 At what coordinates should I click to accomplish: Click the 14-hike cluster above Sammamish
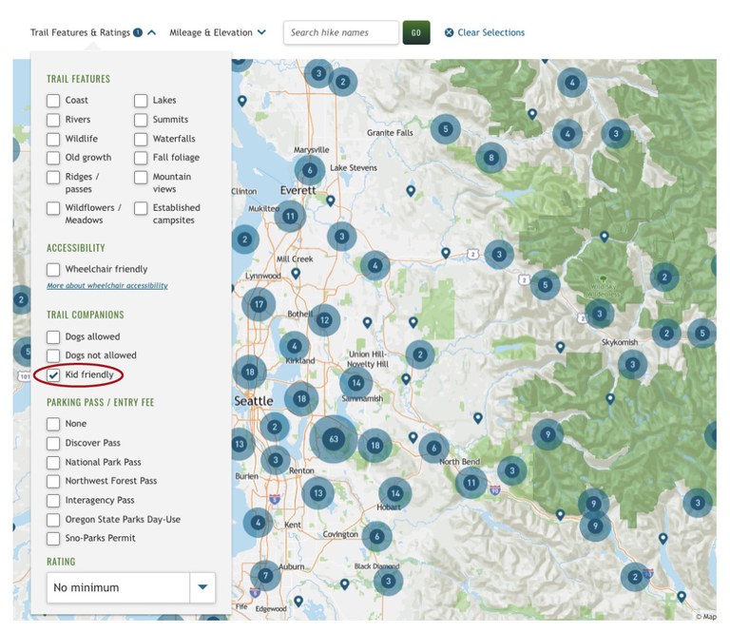(356, 383)
